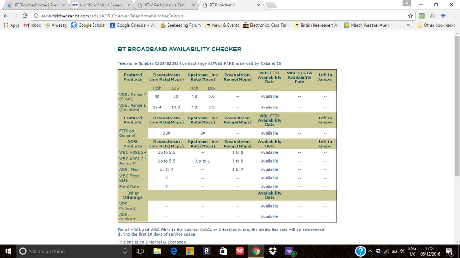Open the Windows Start menu
This screenshot has height=258, width=460.
pyautogui.click(x=8, y=251)
